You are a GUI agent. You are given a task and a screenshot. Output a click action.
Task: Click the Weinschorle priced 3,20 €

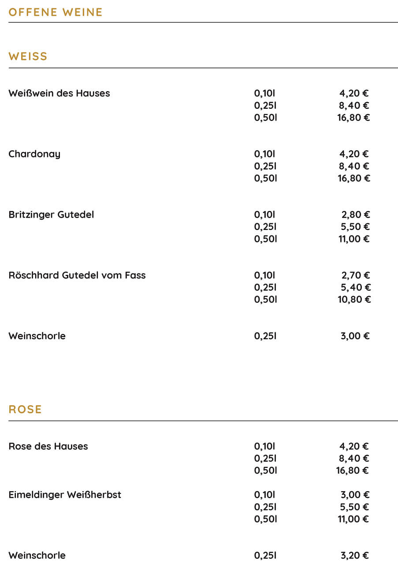click(x=37, y=556)
